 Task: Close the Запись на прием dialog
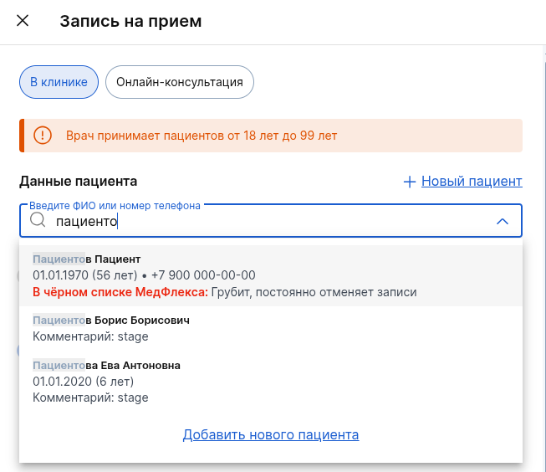click(x=23, y=21)
